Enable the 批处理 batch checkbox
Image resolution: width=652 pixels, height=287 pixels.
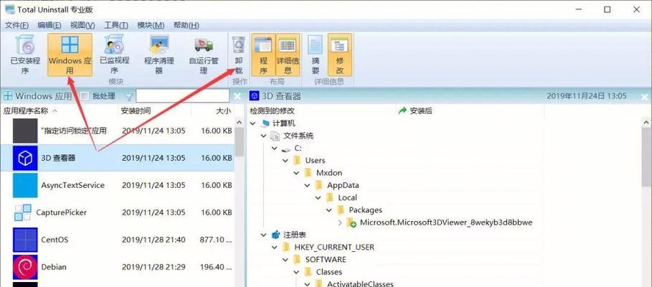click(85, 96)
